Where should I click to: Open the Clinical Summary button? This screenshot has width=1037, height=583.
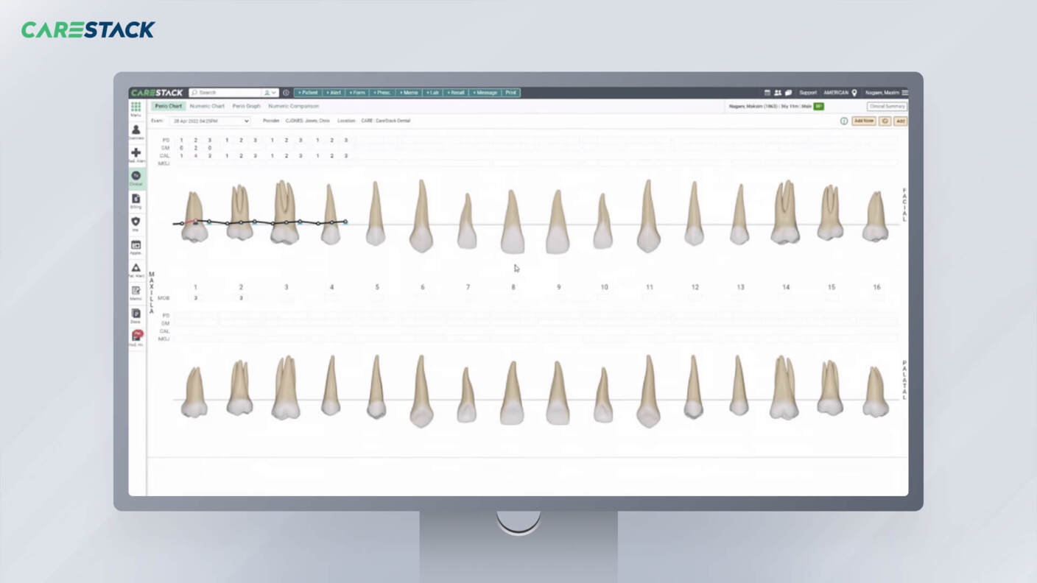[887, 107]
